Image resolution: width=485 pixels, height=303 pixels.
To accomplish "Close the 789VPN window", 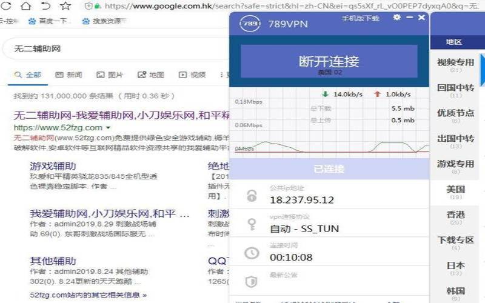I will click(x=421, y=18).
